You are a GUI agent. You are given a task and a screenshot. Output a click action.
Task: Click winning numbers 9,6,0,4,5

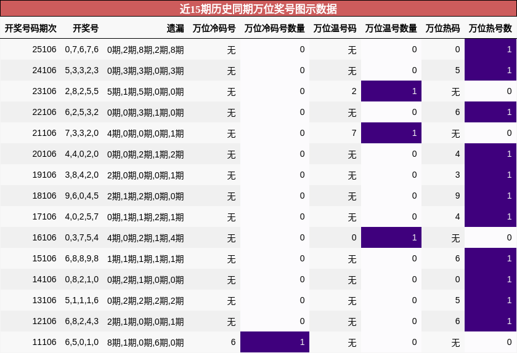(x=82, y=196)
